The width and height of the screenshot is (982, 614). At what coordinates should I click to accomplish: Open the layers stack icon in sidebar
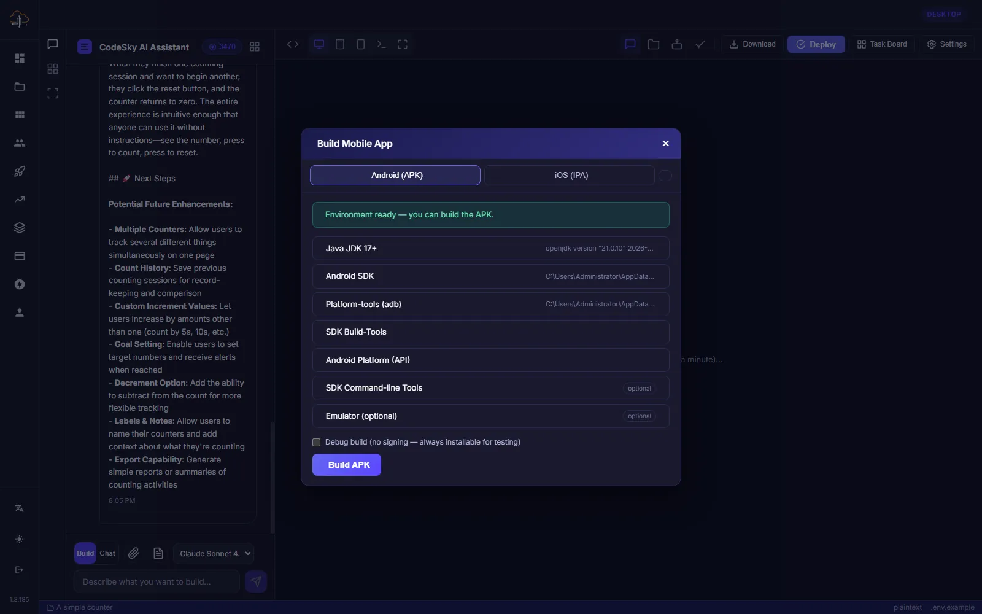pyautogui.click(x=20, y=228)
